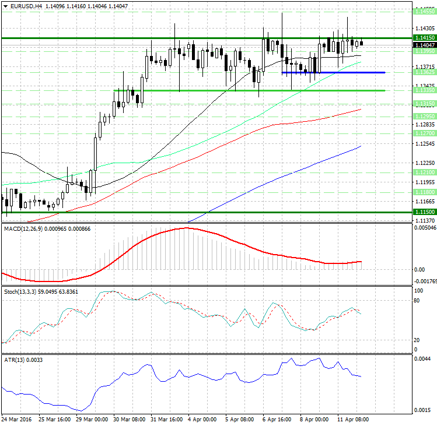Click the 1.13150 green price label
Viewport: 437px width, 426px height.
pyautogui.click(x=425, y=104)
